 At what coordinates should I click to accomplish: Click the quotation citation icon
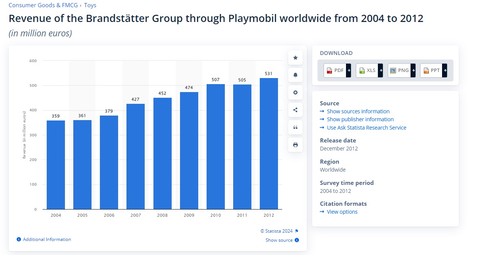pyautogui.click(x=295, y=127)
